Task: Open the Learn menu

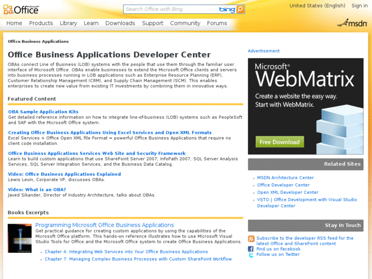Action: (x=91, y=23)
